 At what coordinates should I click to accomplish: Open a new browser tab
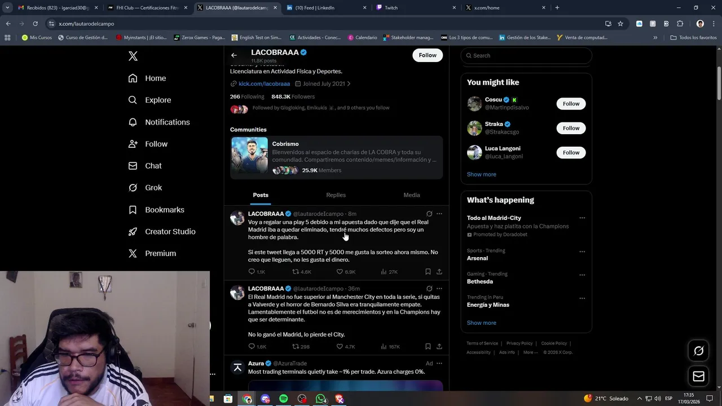(557, 8)
